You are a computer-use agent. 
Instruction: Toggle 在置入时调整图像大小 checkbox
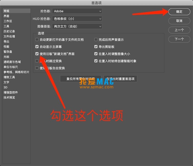click(x=96, y=54)
